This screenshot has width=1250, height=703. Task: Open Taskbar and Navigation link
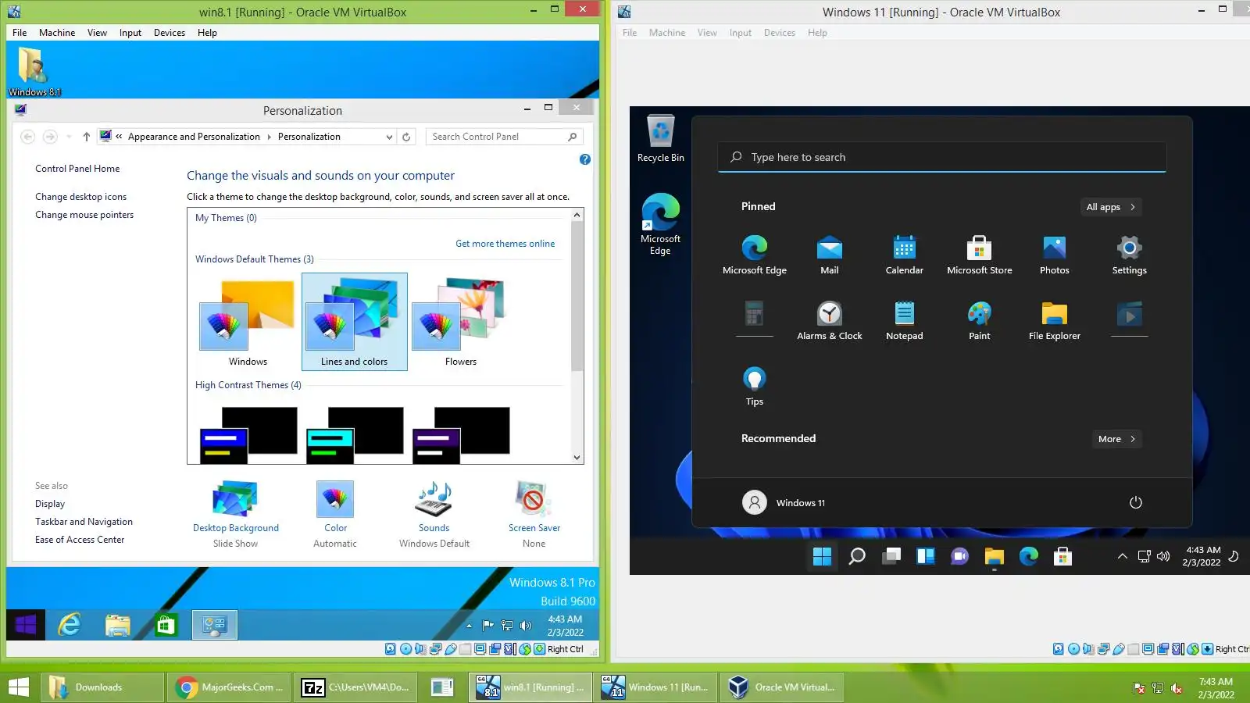[x=84, y=522]
